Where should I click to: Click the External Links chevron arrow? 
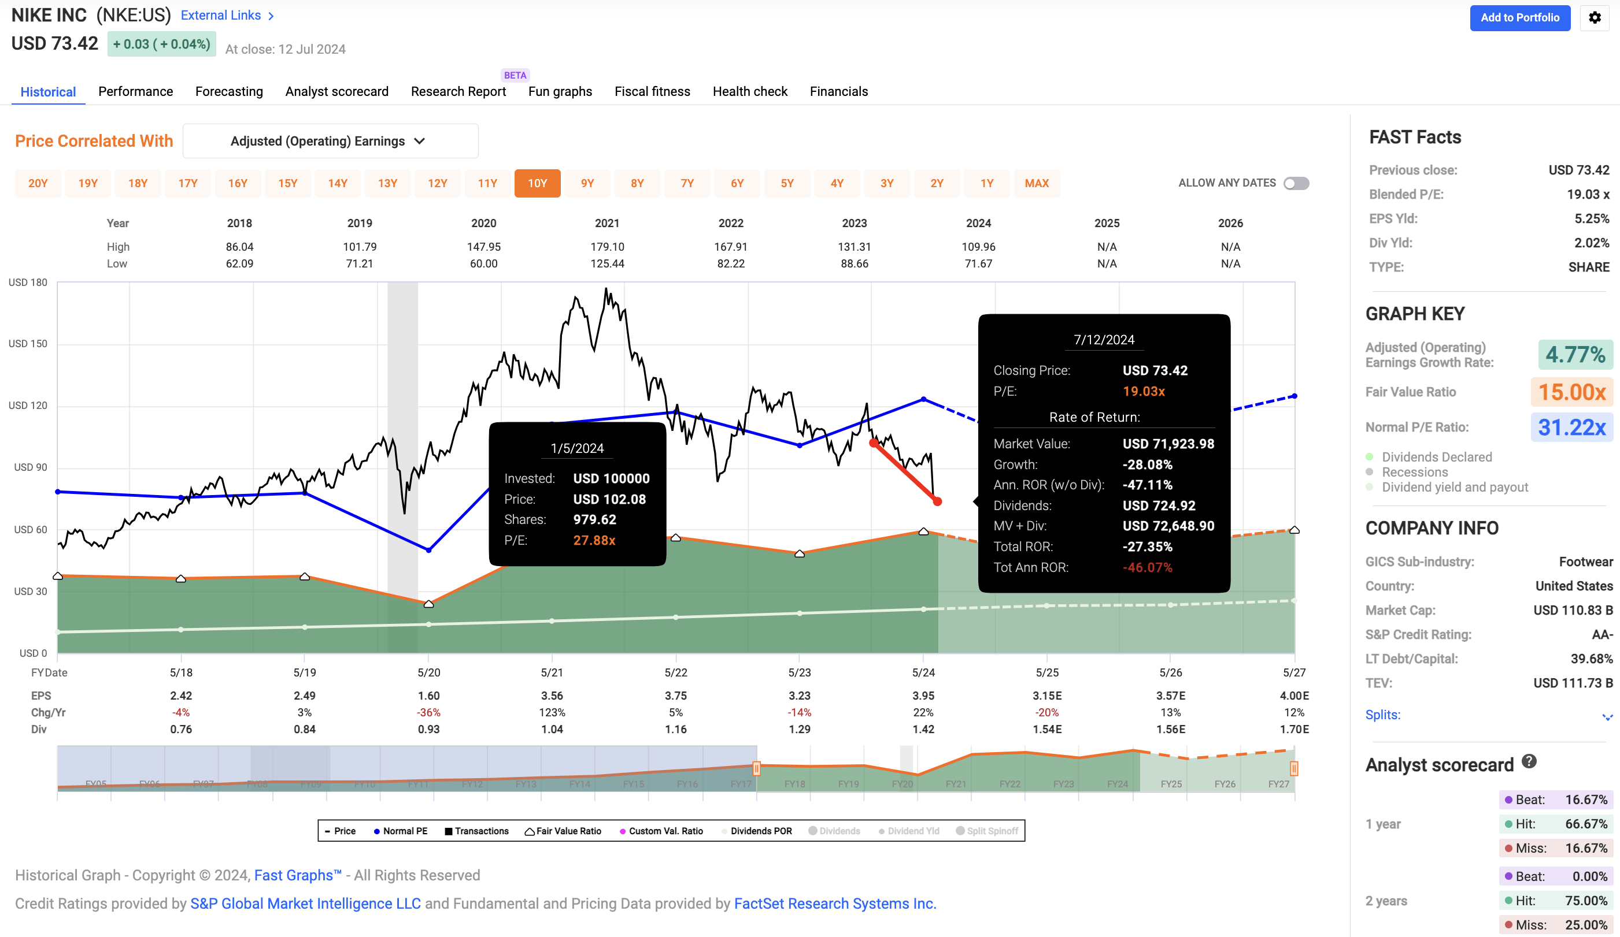click(271, 16)
